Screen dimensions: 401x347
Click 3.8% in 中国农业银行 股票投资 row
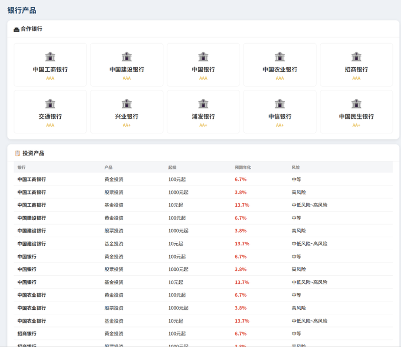coord(241,308)
